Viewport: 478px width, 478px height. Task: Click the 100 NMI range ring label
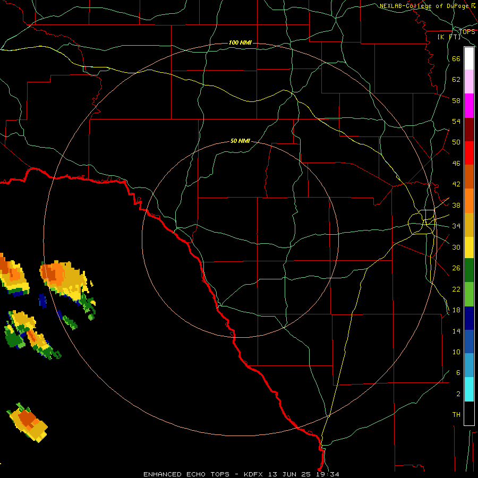240,42
